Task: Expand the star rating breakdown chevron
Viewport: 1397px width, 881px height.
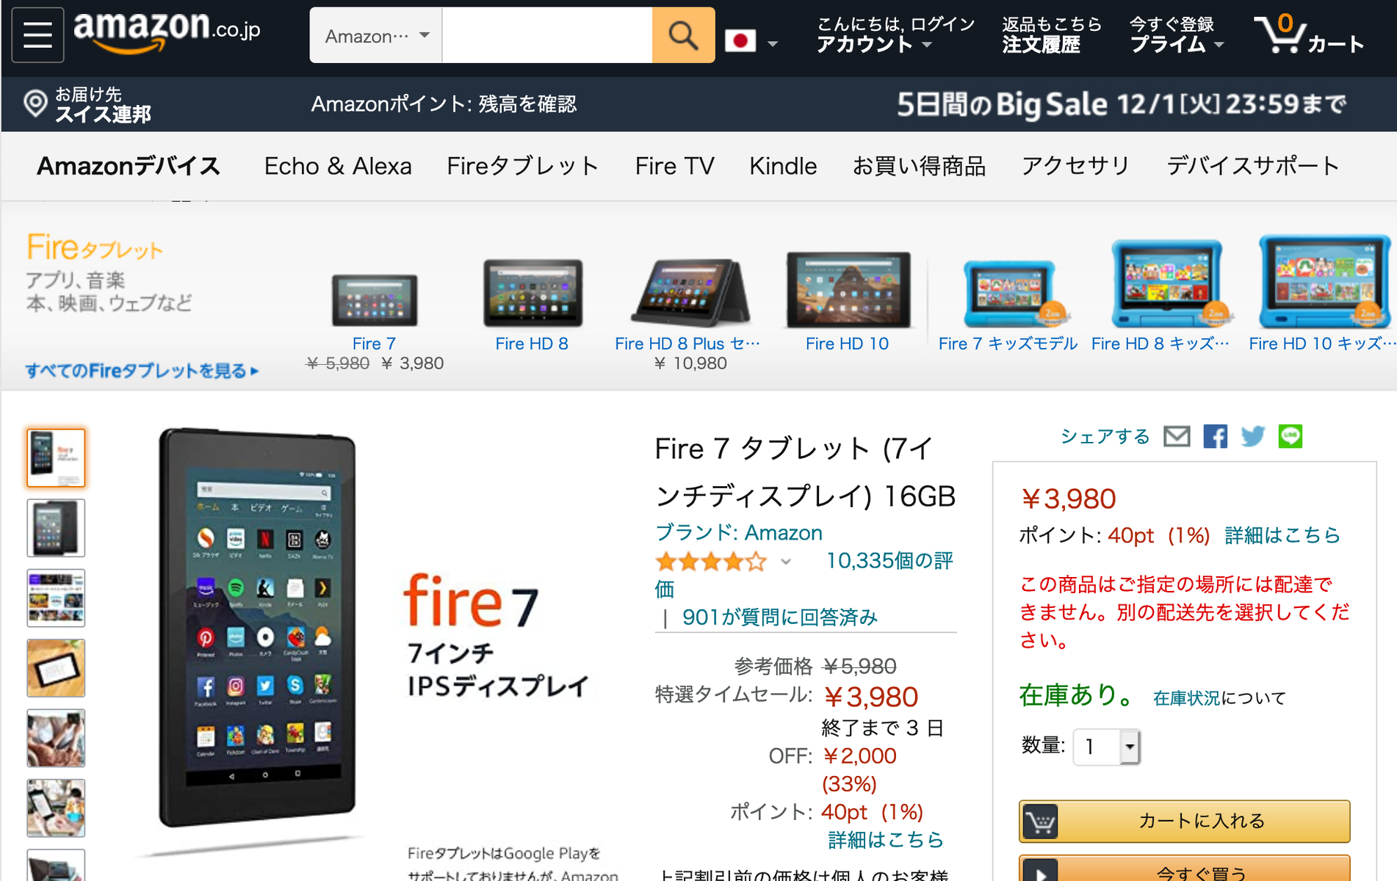Action: (x=786, y=562)
